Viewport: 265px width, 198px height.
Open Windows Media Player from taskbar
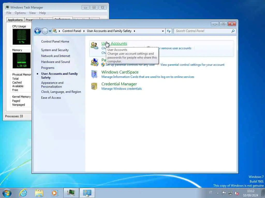[55, 193]
